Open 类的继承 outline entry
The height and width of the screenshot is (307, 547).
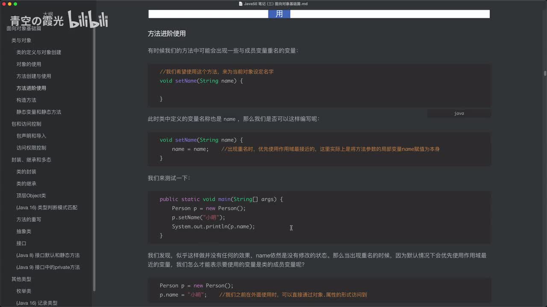coord(26,184)
